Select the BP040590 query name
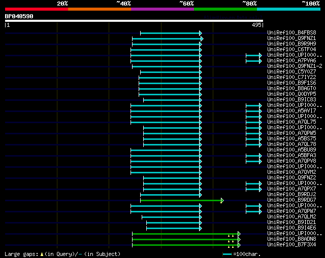Viewport: 325px width, 258px height. coord(19,16)
